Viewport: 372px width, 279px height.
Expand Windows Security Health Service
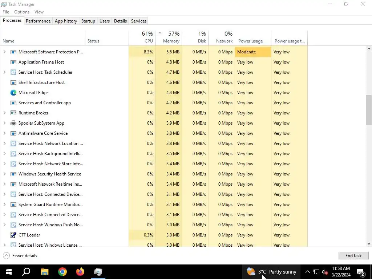4,174
